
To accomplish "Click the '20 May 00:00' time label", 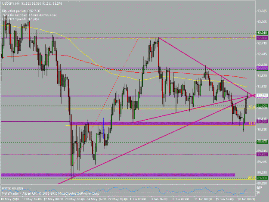I will pos(74,199).
